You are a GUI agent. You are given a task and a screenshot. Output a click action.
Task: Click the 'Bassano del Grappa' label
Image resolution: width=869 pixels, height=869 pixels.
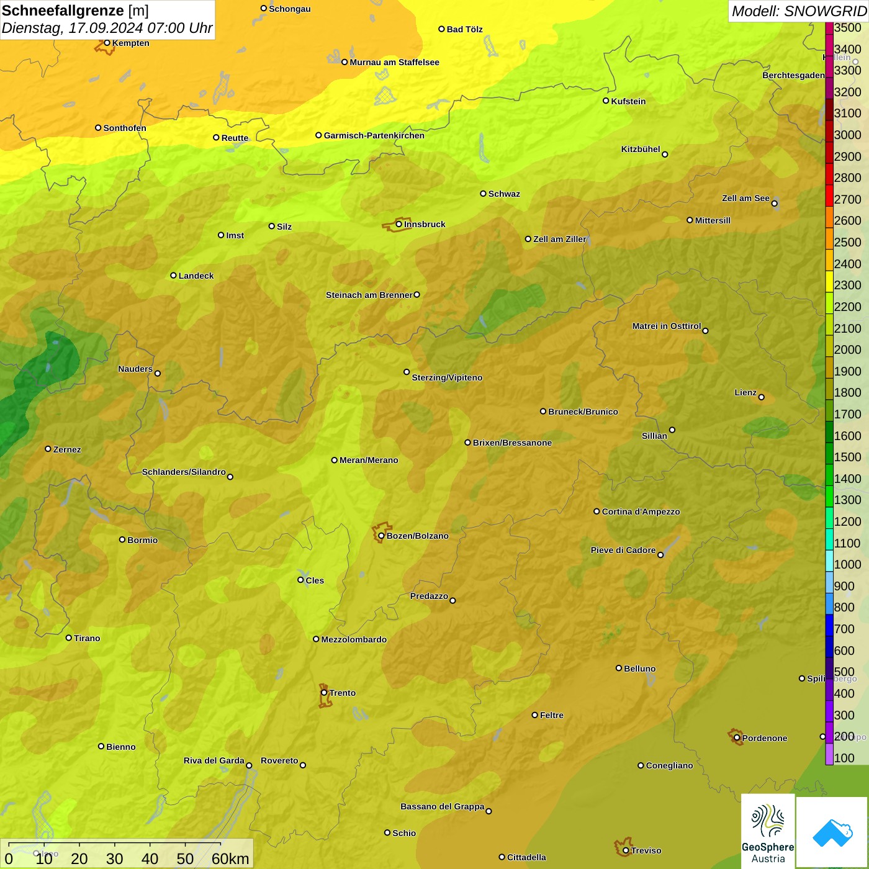click(442, 806)
